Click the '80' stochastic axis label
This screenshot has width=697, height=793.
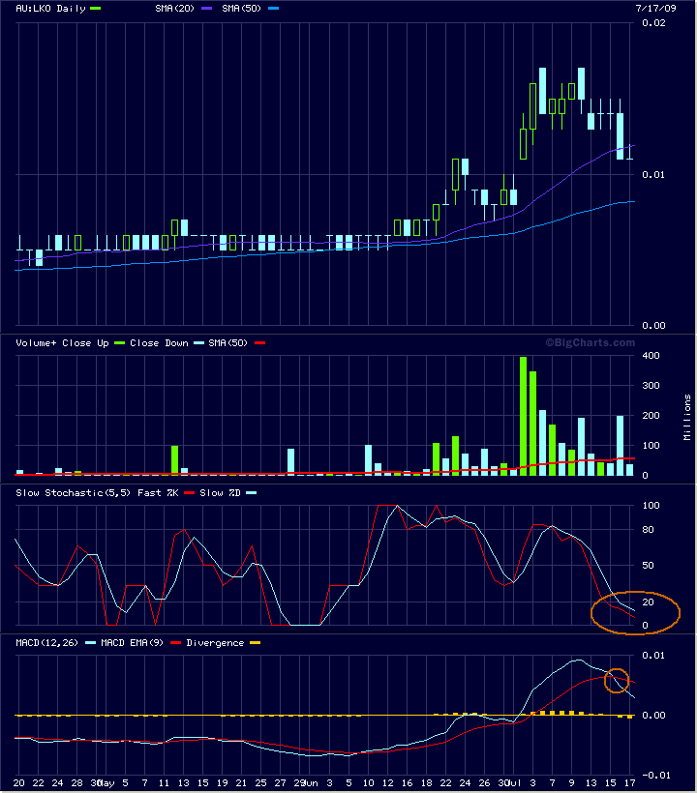[648, 530]
